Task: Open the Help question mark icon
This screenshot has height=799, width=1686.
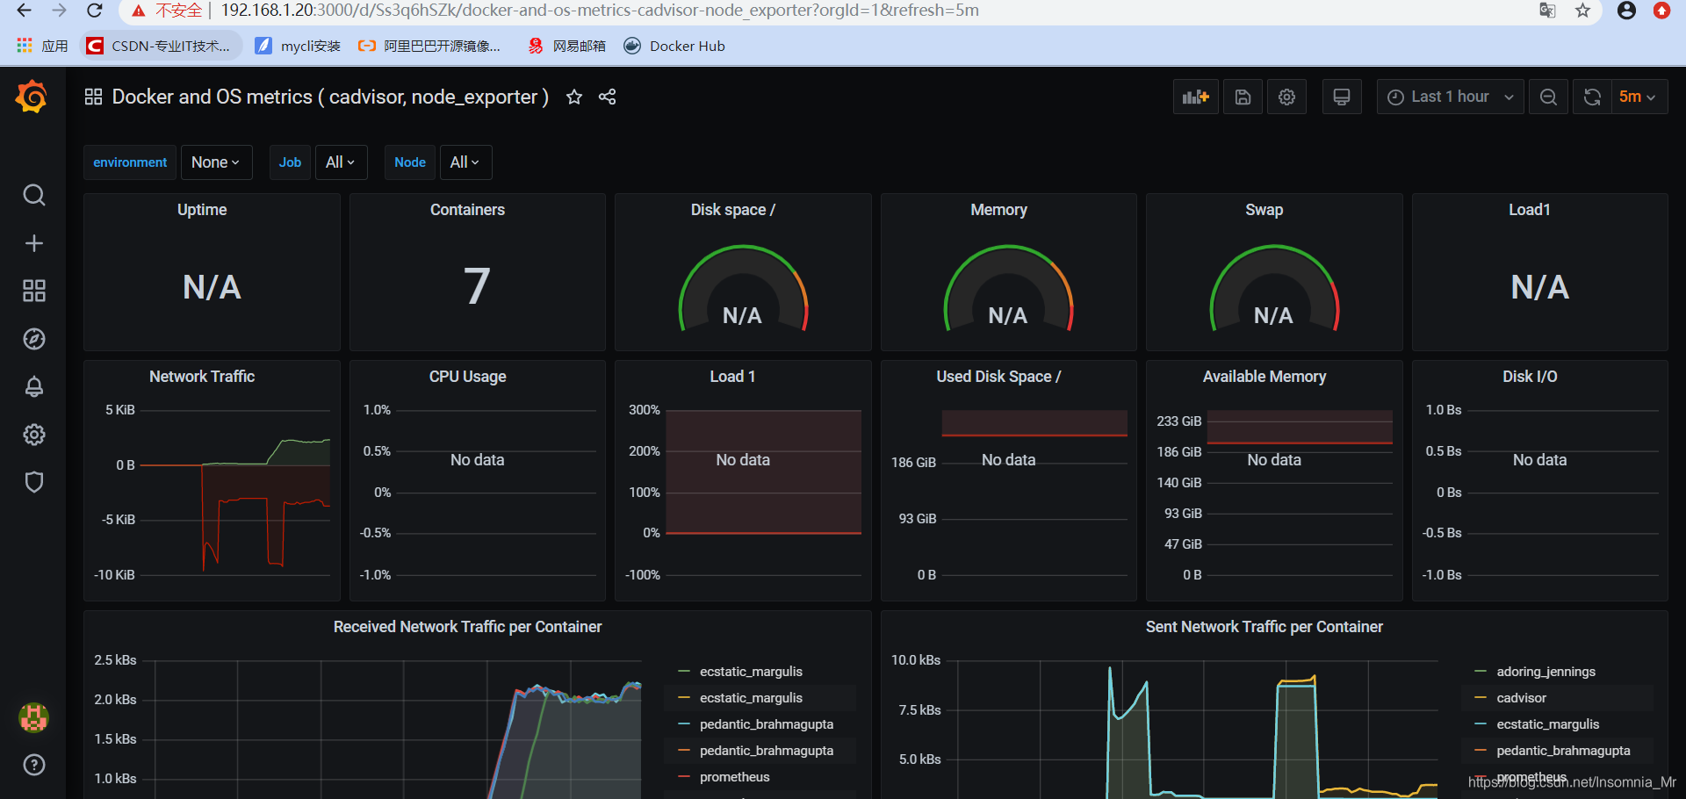Action: tap(33, 765)
